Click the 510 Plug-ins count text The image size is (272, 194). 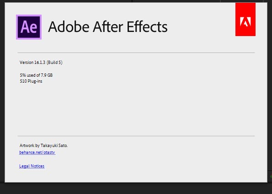31,81
